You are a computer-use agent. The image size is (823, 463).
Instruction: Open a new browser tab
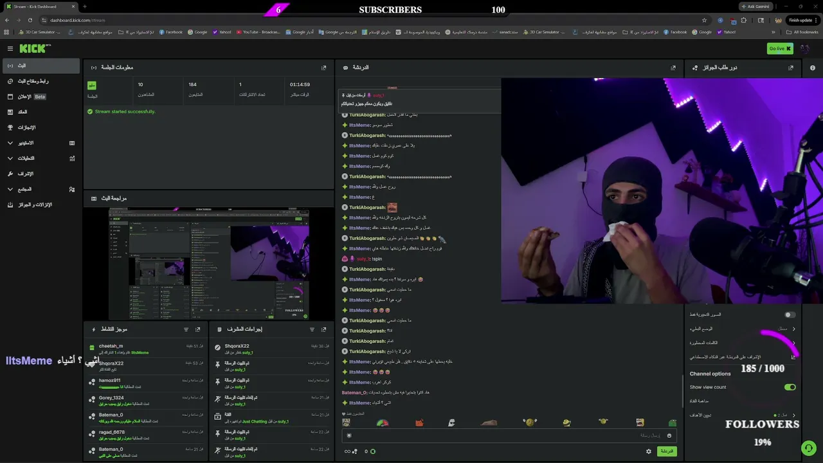pyautogui.click(x=84, y=6)
